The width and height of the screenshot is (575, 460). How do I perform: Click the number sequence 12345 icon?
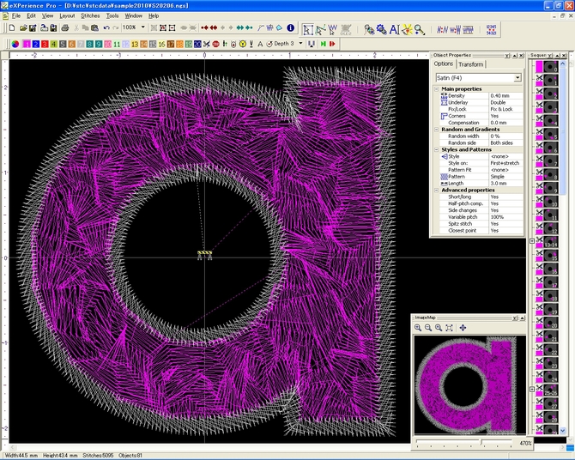pyautogui.click(x=491, y=30)
